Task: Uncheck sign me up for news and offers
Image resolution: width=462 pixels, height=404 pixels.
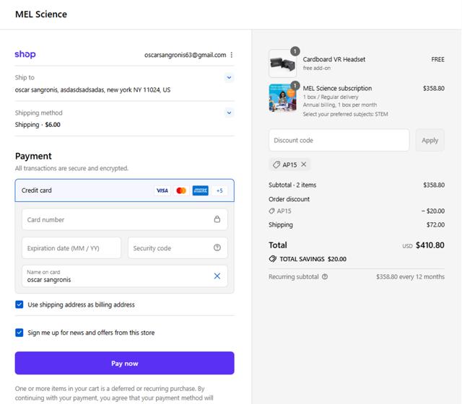Action: point(19,333)
